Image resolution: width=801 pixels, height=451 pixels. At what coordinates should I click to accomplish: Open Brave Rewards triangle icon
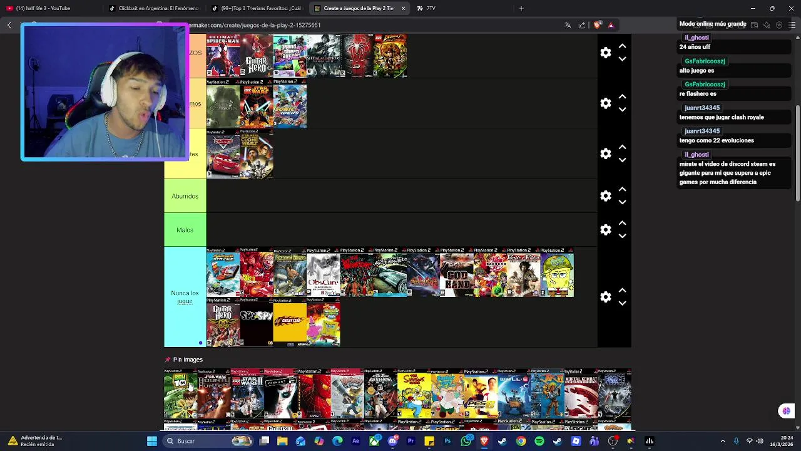(x=611, y=25)
